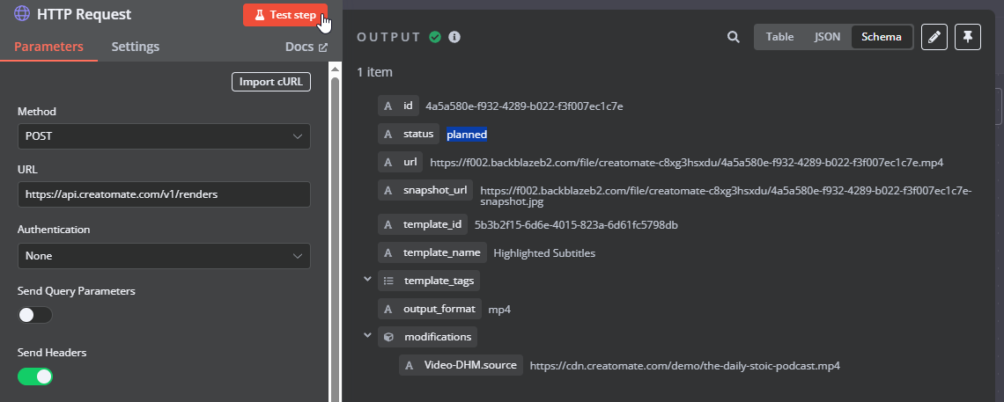Image resolution: width=1004 pixels, height=402 pixels.
Task: Click the URL input field
Action: tap(164, 194)
